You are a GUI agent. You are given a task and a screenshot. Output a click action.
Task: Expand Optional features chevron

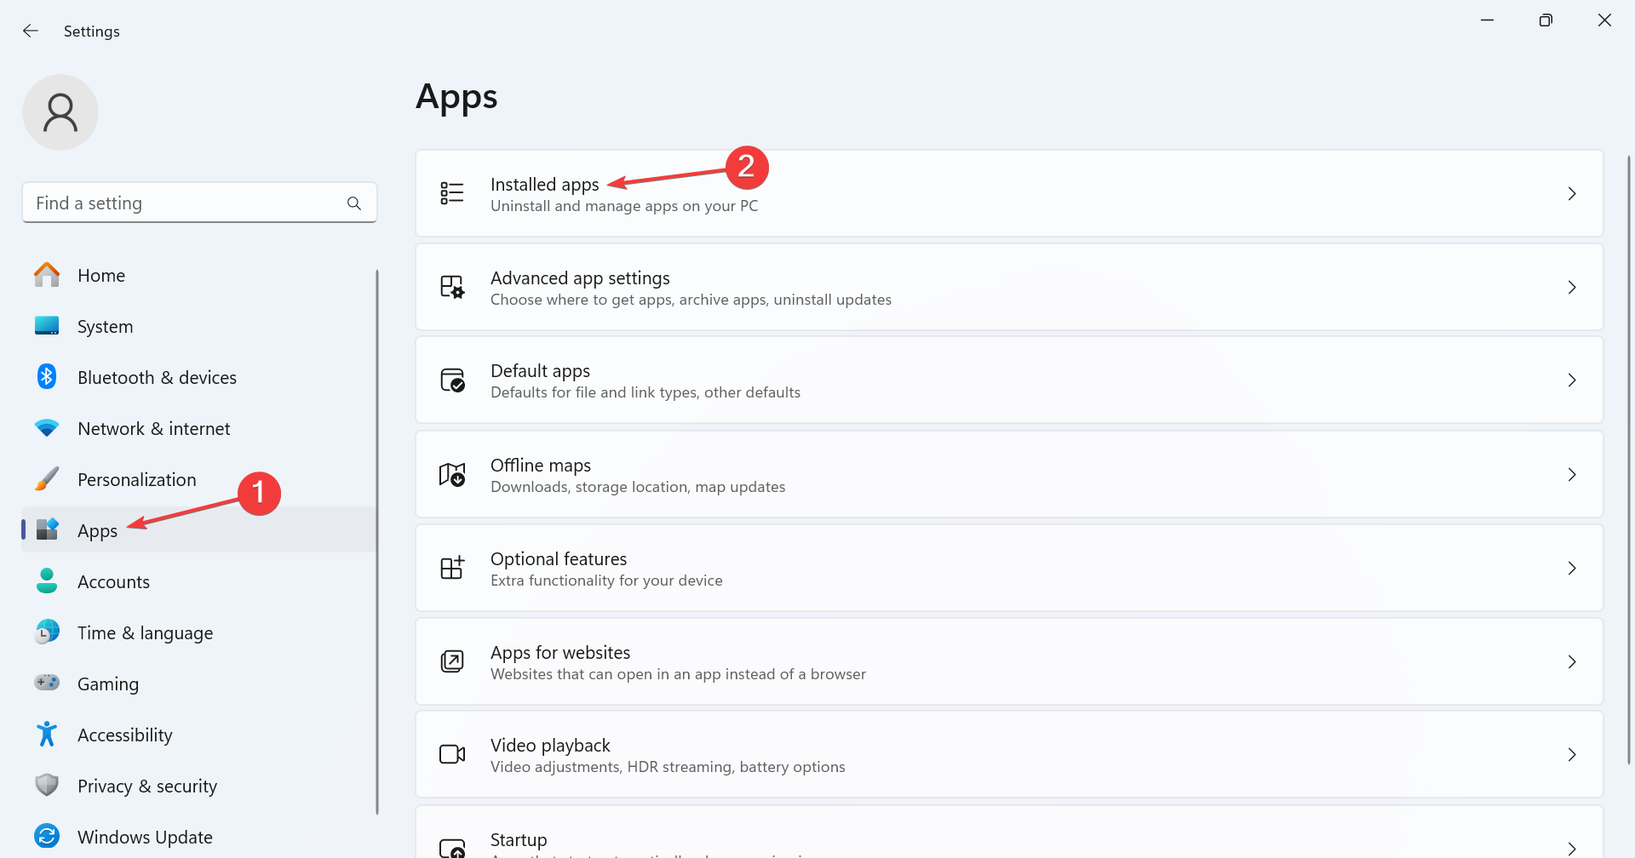1572,568
